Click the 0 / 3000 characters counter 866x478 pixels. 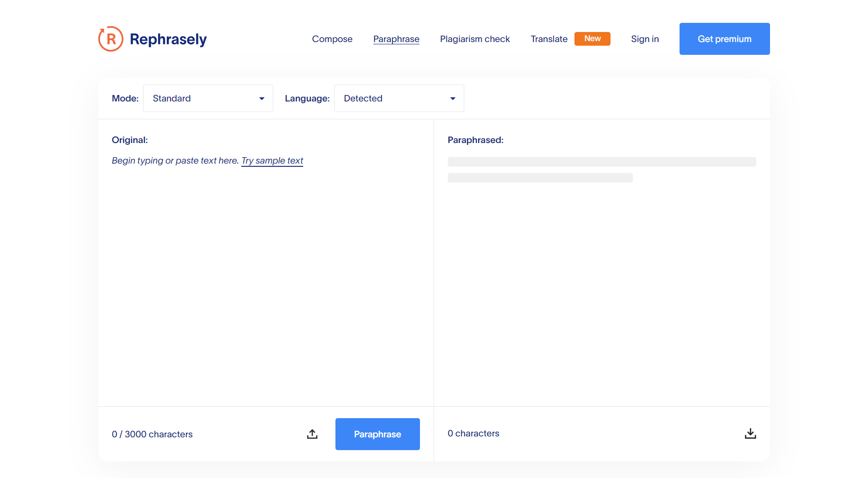point(152,434)
